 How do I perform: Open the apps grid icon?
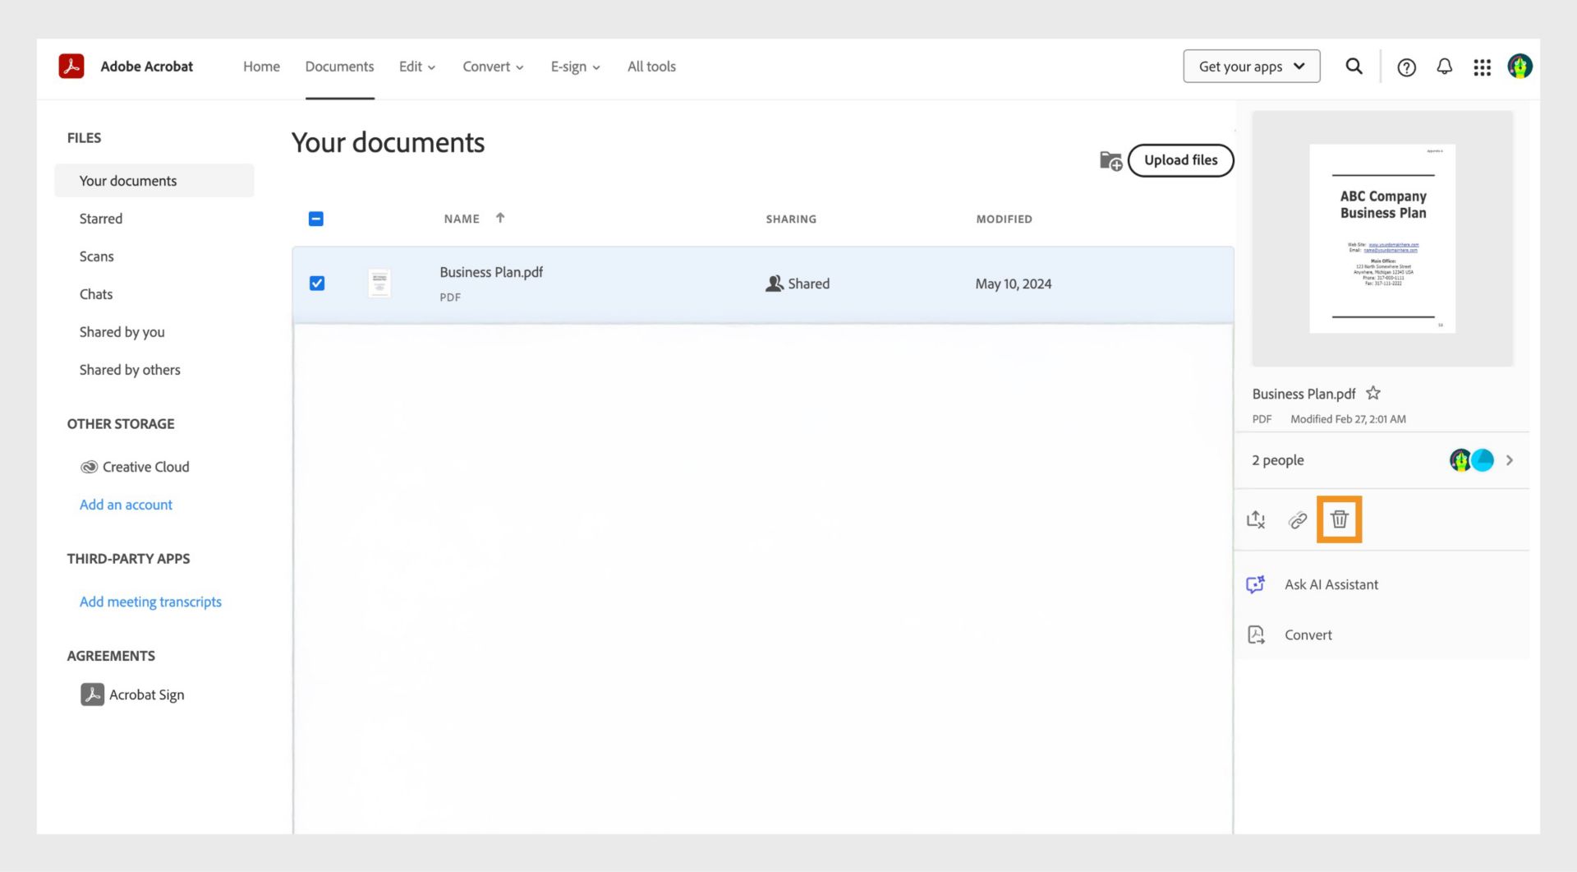tap(1482, 67)
